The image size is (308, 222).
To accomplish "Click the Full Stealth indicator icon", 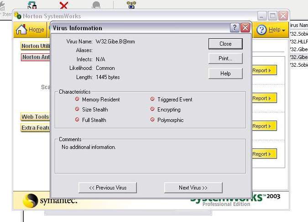I will [77, 119].
